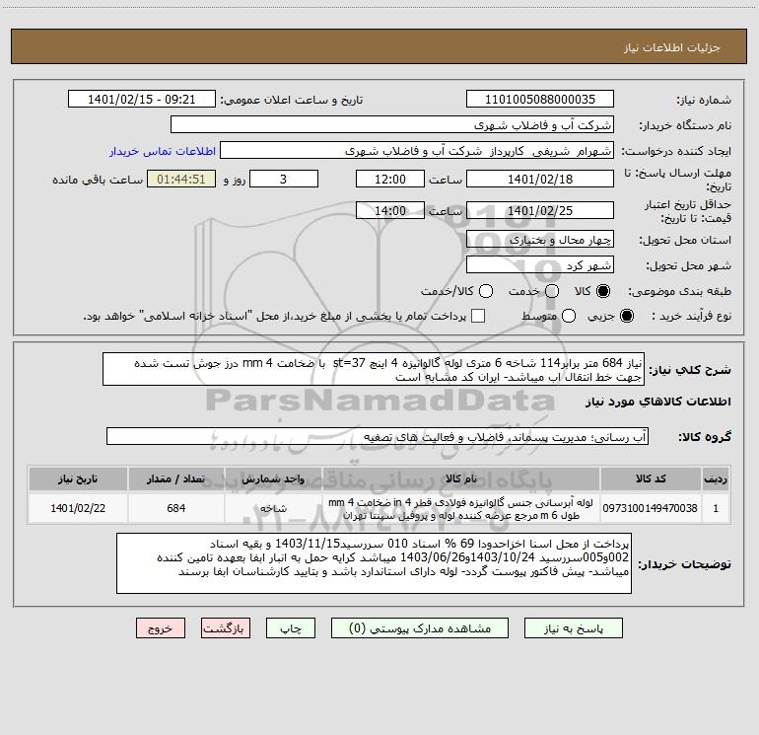This screenshot has width=759, height=735.
Task: Click the response deadline date 1401/02/18
Action: pos(540,179)
